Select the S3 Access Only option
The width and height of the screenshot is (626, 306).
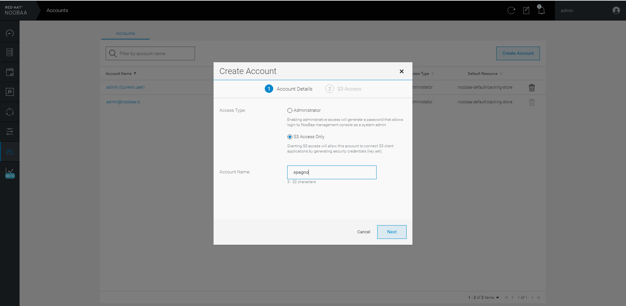[290, 137]
